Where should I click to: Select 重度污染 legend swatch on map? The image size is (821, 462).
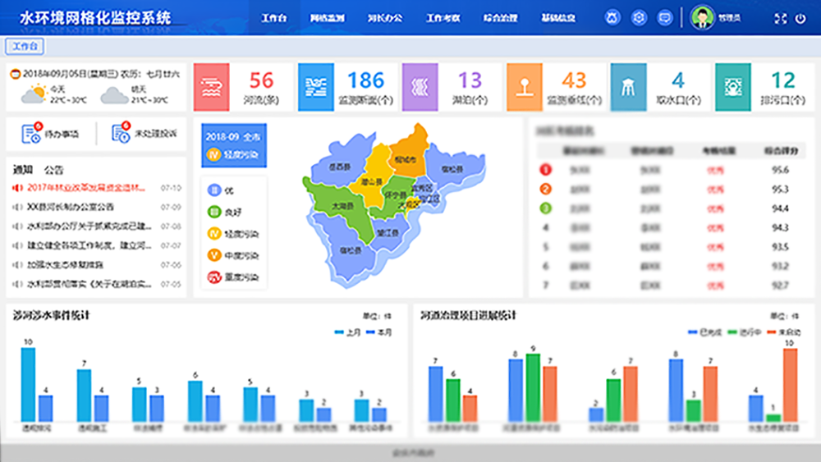click(214, 277)
